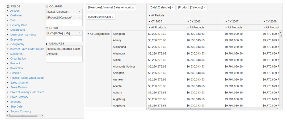
Task: Open the Geography field
Action: [17, 44]
